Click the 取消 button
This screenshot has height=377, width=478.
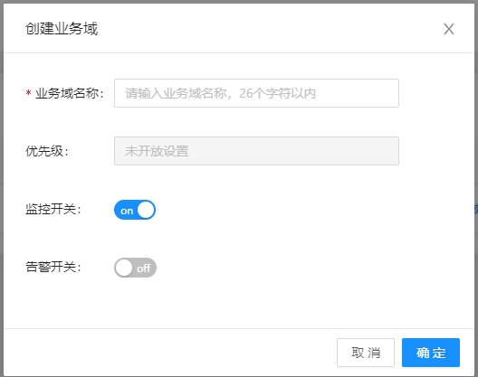coord(366,353)
